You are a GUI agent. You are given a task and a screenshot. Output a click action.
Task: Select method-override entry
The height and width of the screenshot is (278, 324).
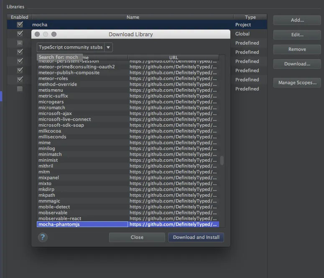82,84
